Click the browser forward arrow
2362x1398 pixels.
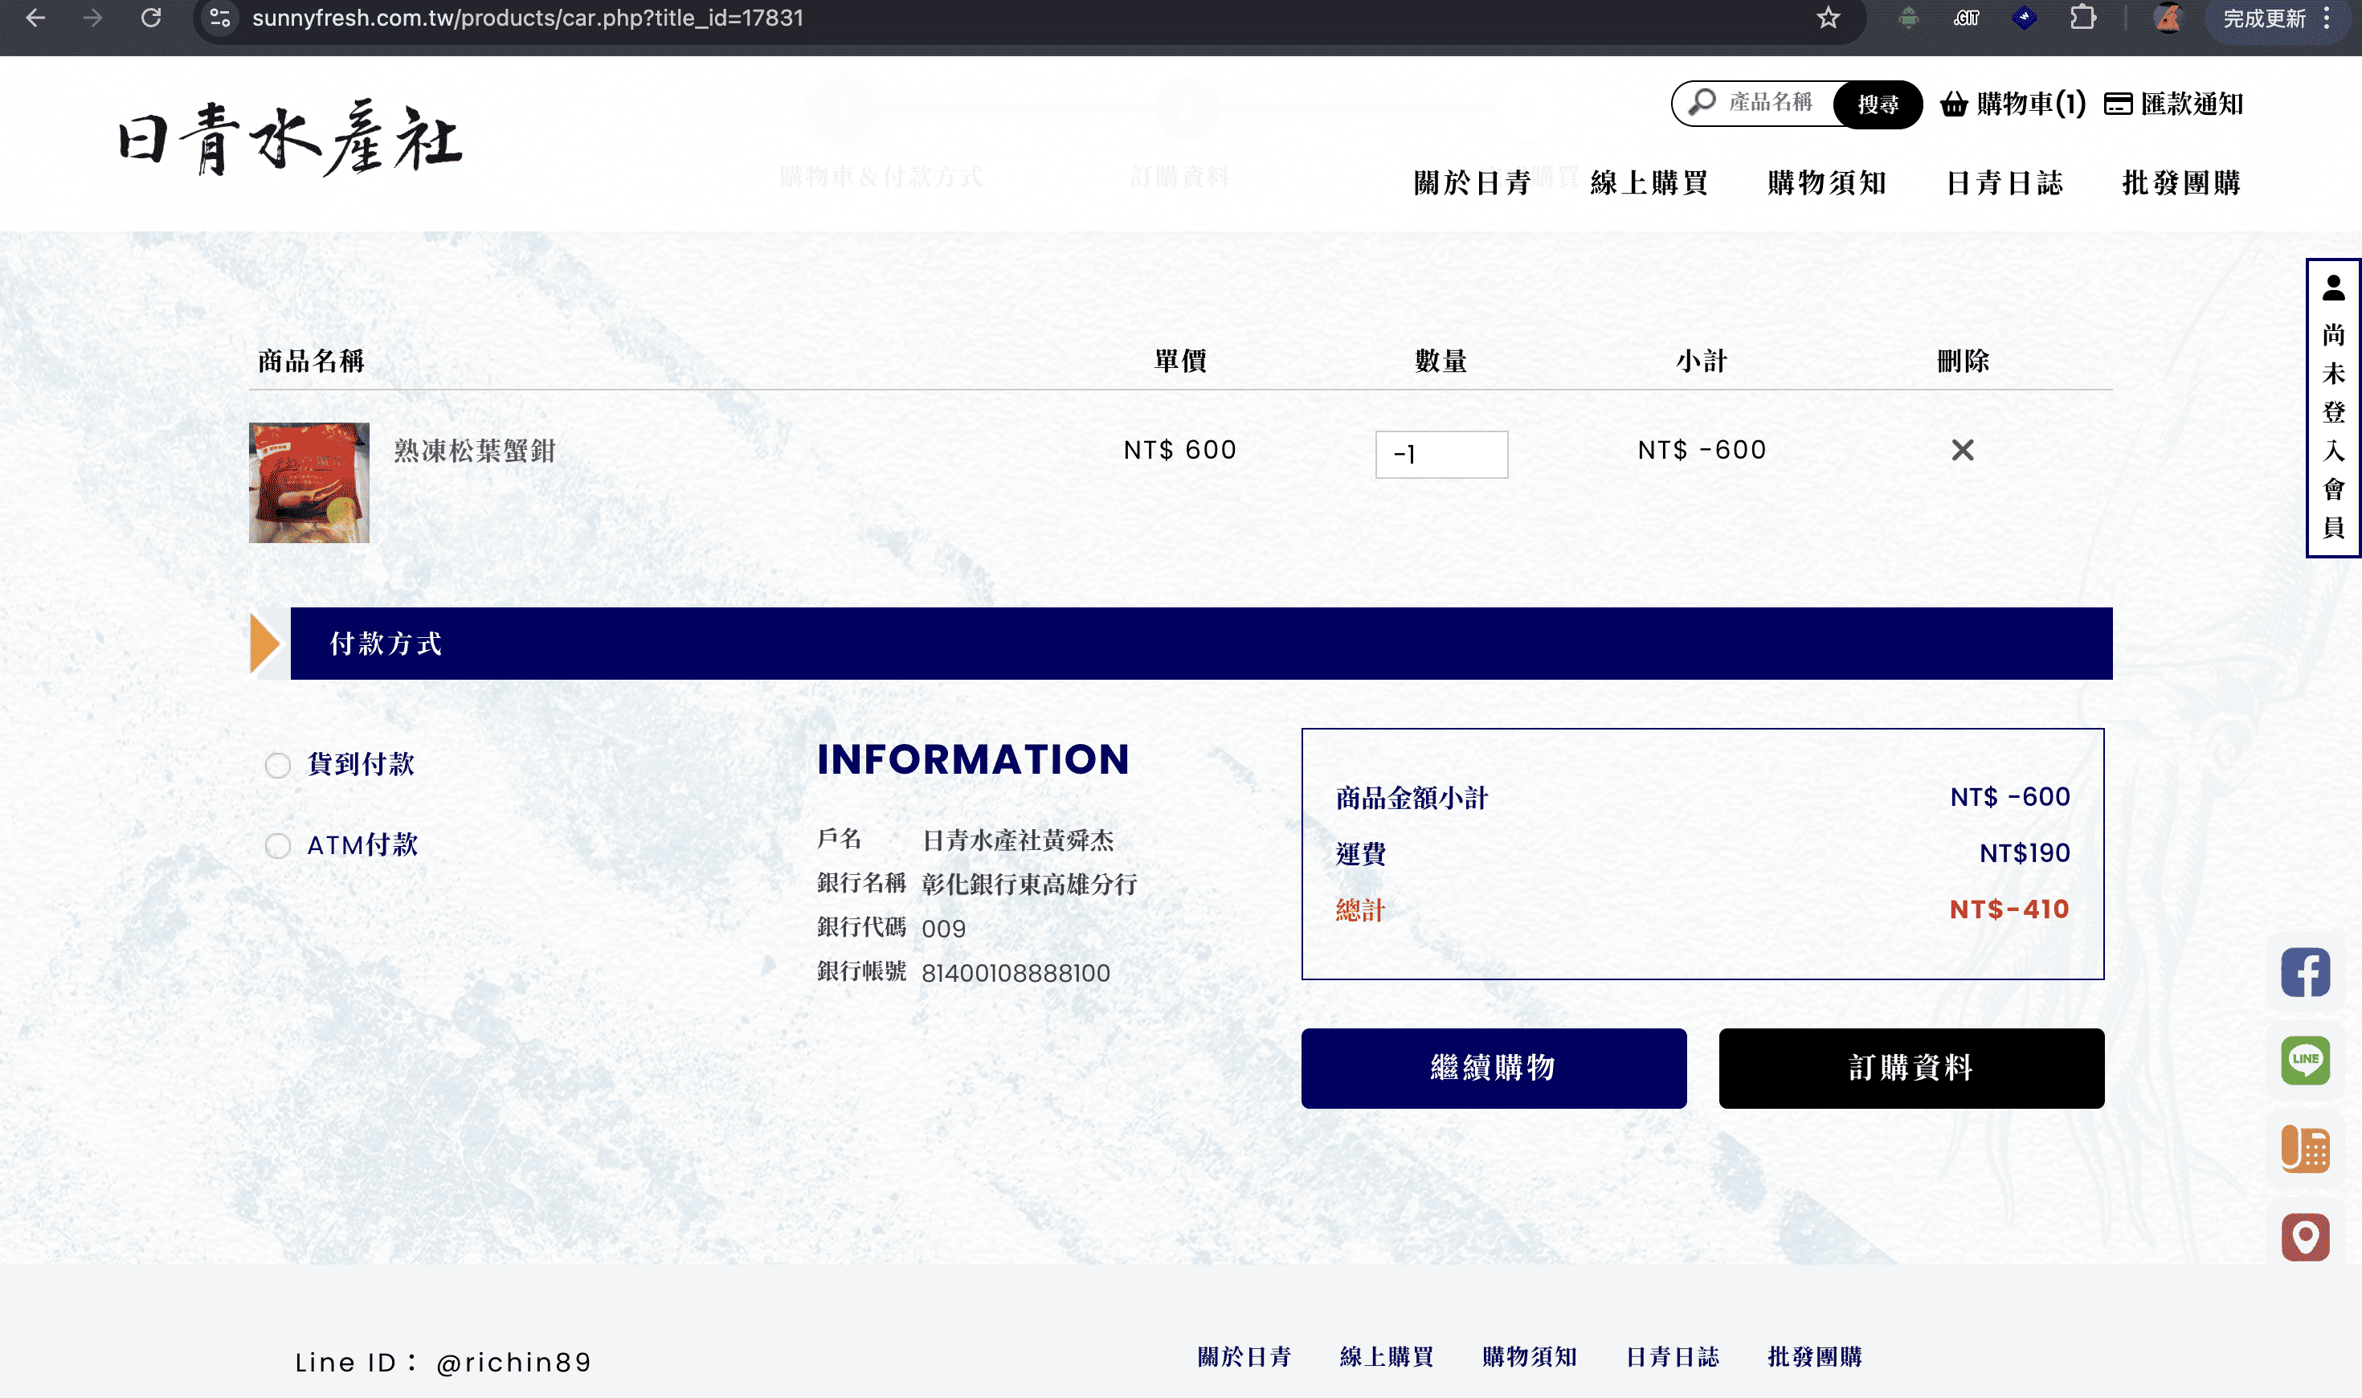[x=92, y=18]
